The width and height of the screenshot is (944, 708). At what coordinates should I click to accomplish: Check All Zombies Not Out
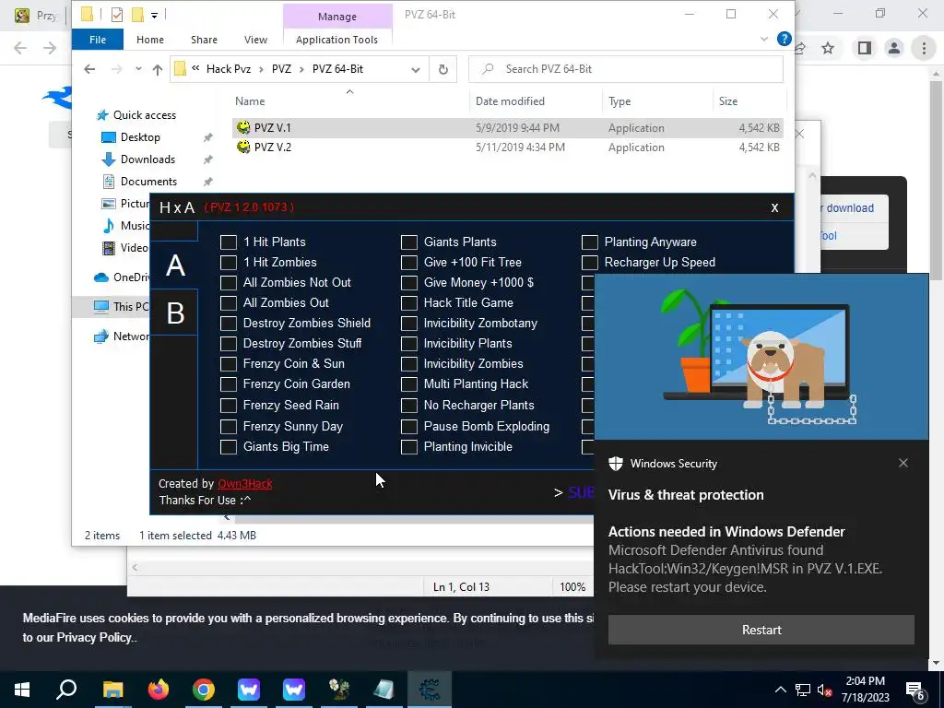[x=229, y=283]
